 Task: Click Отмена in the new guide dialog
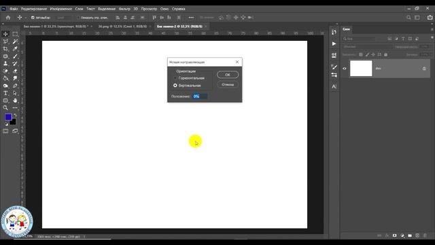click(x=228, y=84)
